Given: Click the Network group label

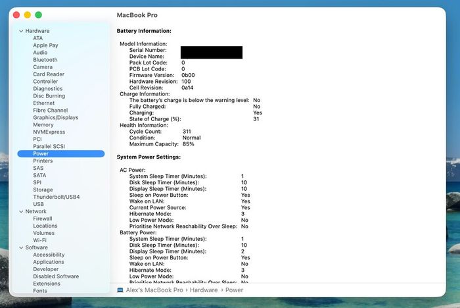Looking at the screenshot, I should click(35, 211).
